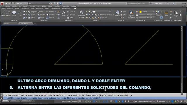
Task: Click the Simetría (mirror) tool
Action: (41, 15)
